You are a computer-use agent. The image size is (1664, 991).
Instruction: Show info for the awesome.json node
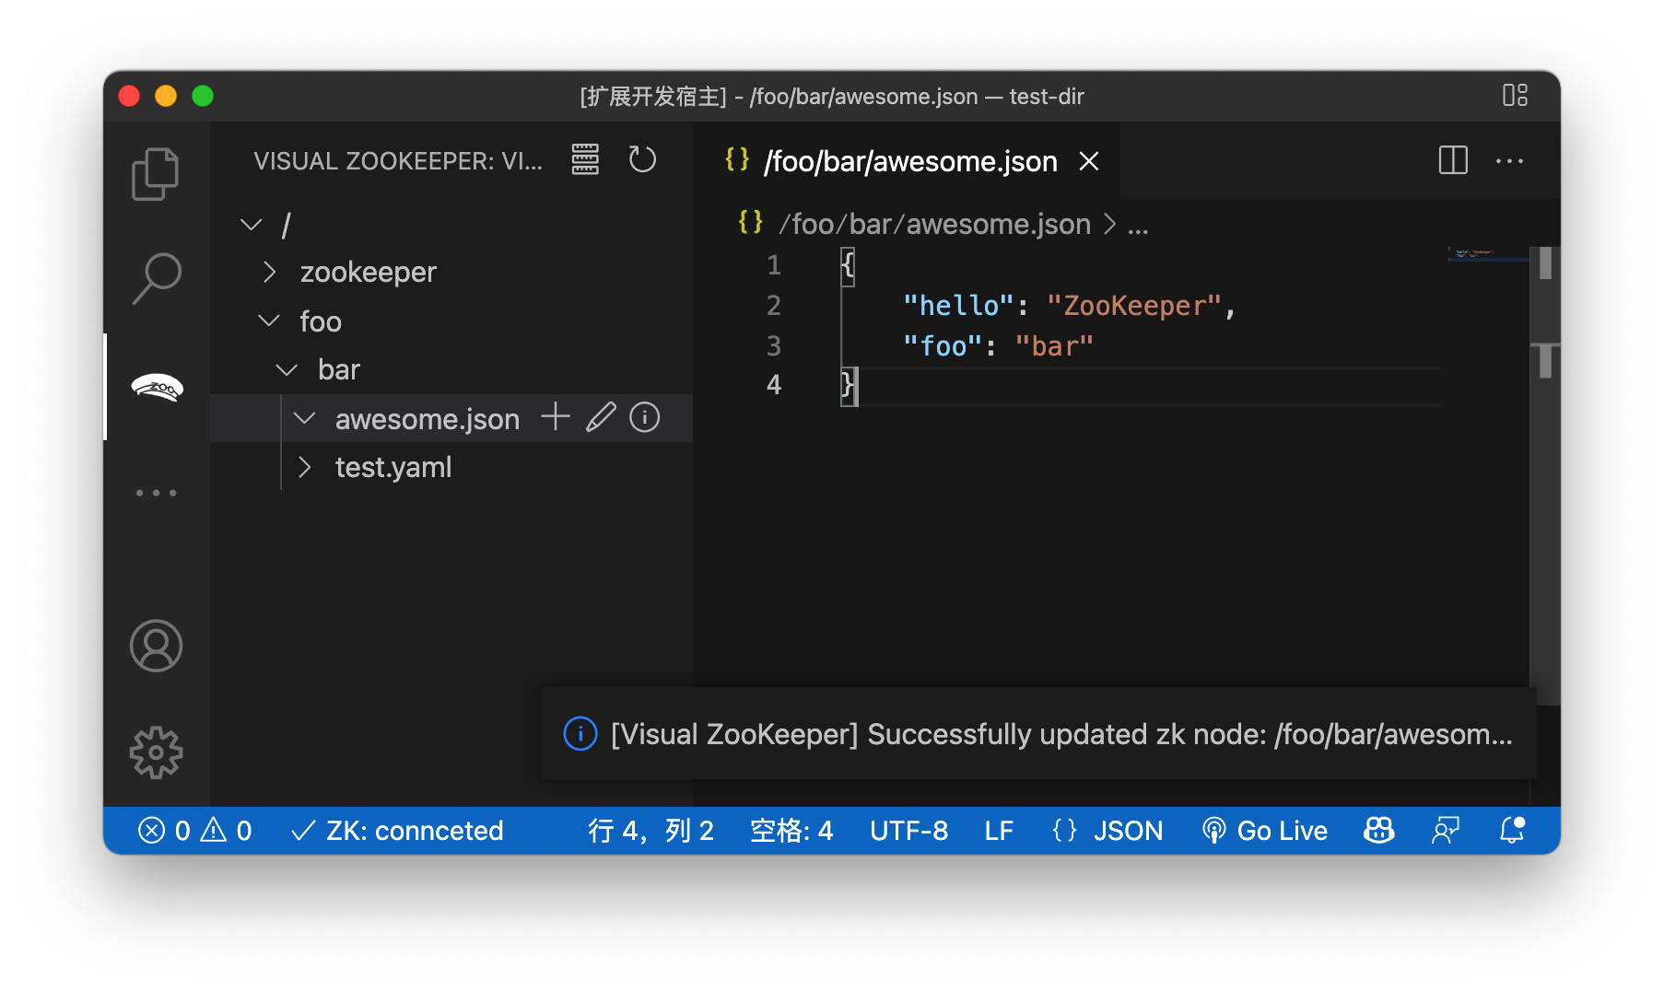[644, 417]
